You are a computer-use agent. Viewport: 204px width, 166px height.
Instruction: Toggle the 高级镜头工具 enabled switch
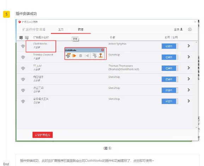tap(170, 101)
